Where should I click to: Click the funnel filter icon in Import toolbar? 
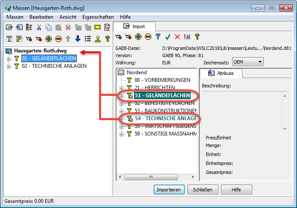(x=157, y=37)
